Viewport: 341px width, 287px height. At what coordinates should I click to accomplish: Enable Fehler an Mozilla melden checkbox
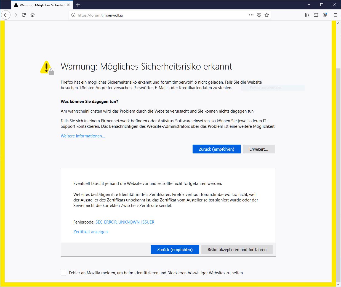(63, 273)
